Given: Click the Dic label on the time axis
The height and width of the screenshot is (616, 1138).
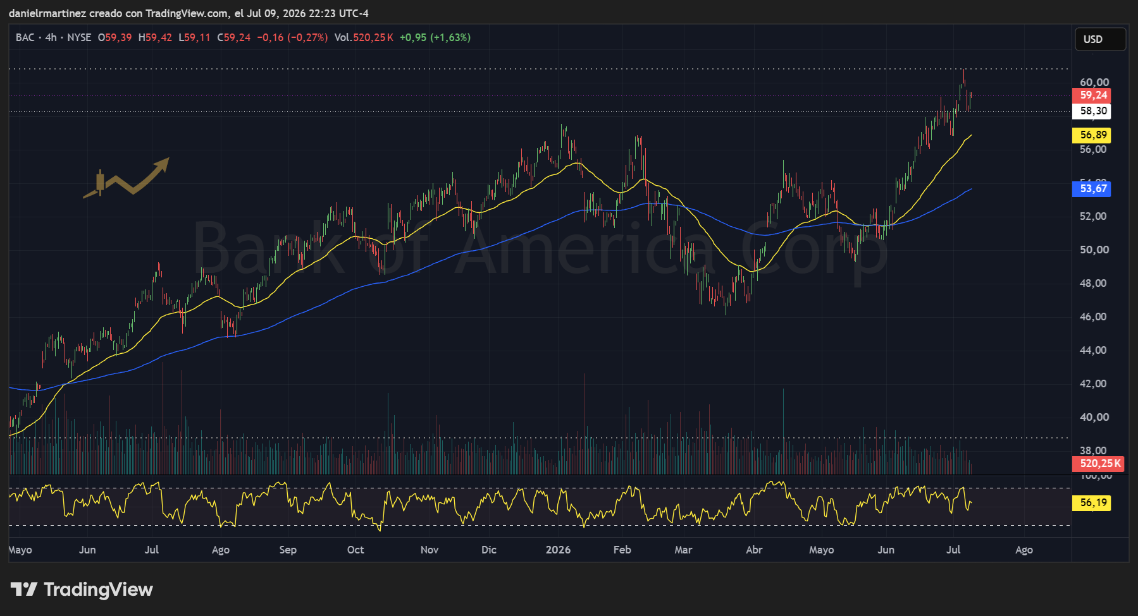Looking at the screenshot, I should (489, 550).
